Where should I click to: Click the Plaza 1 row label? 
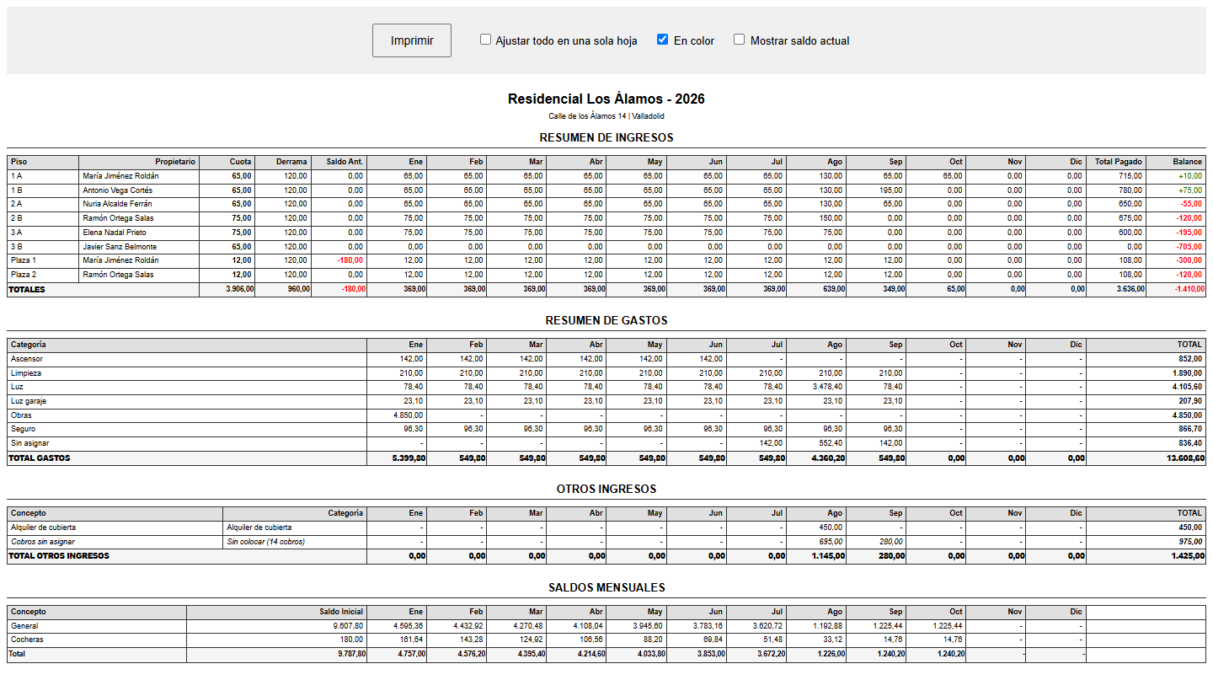coord(24,260)
